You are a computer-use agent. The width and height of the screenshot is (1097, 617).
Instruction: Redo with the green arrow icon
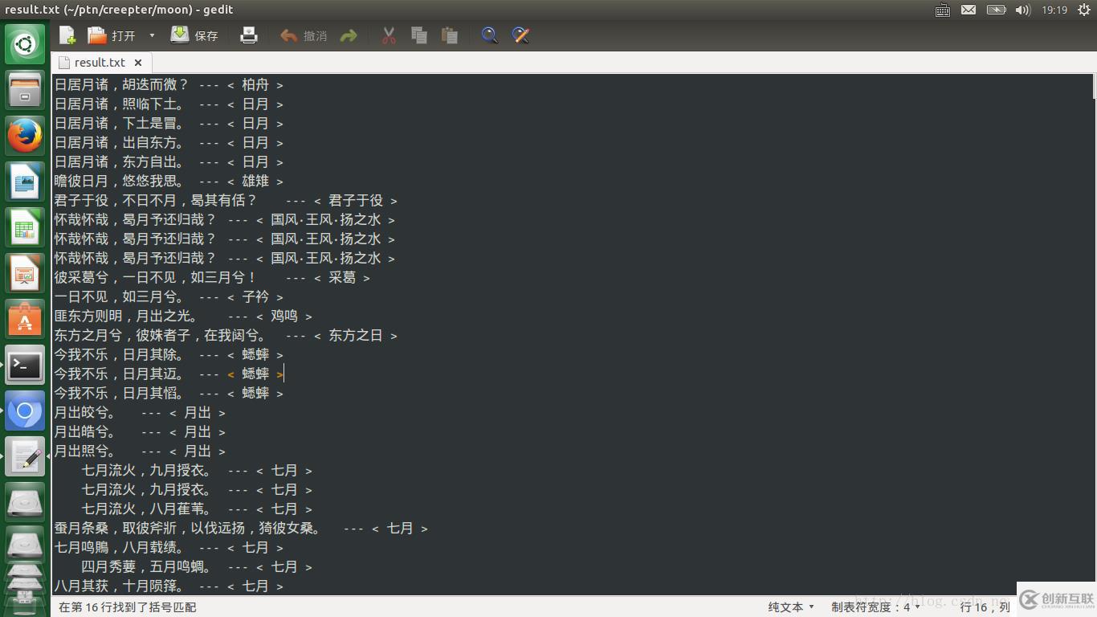349,35
